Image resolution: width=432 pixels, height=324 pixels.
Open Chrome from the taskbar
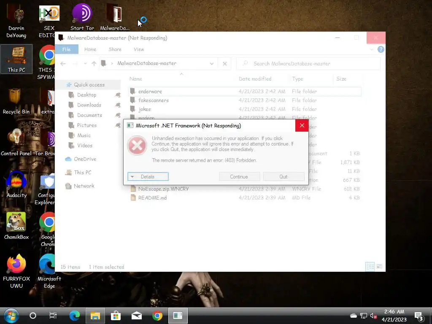[157, 316]
